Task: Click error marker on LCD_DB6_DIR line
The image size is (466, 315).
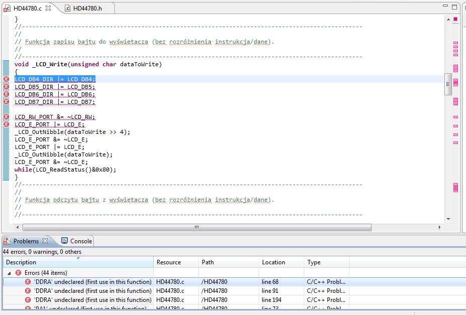Action: [6, 94]
